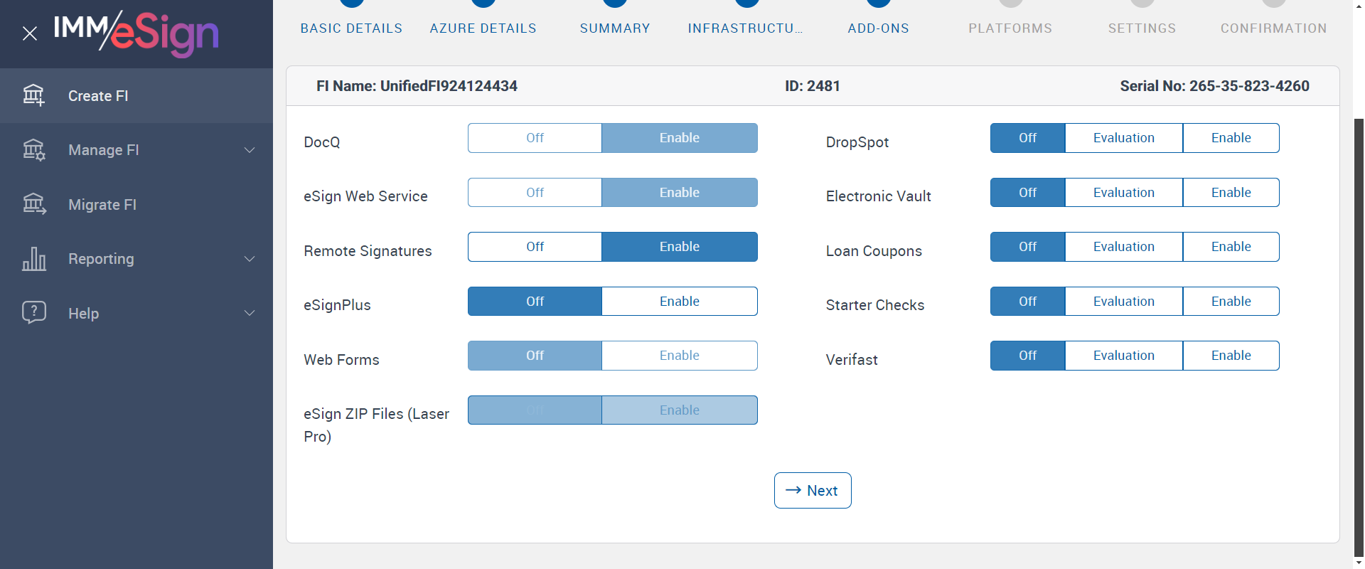1365x569 pixels.
Task: Enable Electronic Vault
Action: coord(1231,193)
